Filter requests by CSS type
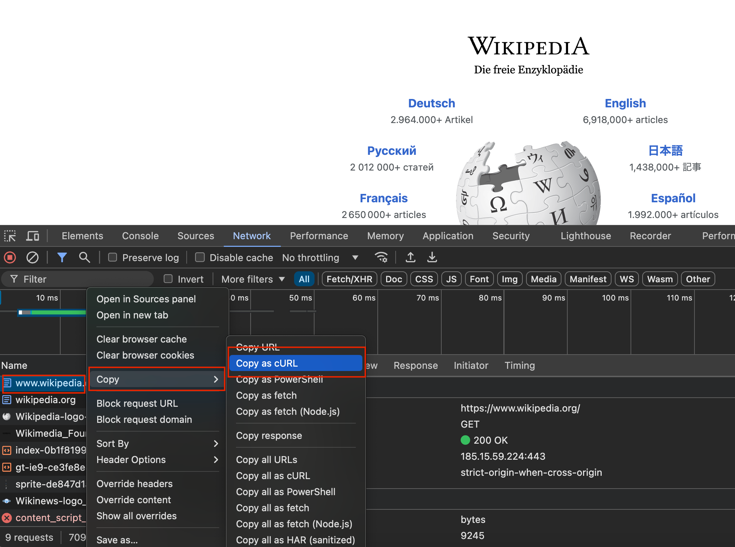The width and height of the screenshot is (735, 547). [424, 279]
